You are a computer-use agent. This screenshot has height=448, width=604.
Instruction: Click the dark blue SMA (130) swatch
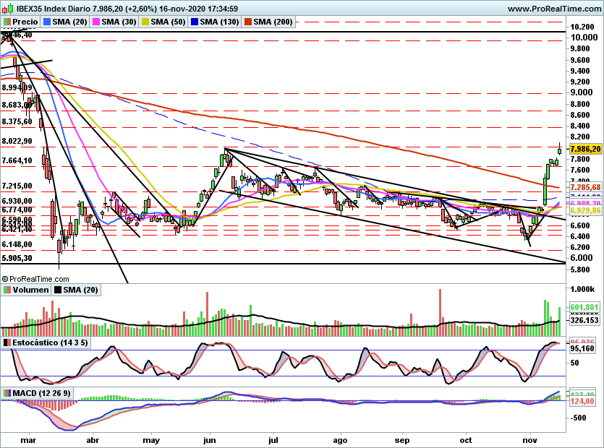point(195,22)
